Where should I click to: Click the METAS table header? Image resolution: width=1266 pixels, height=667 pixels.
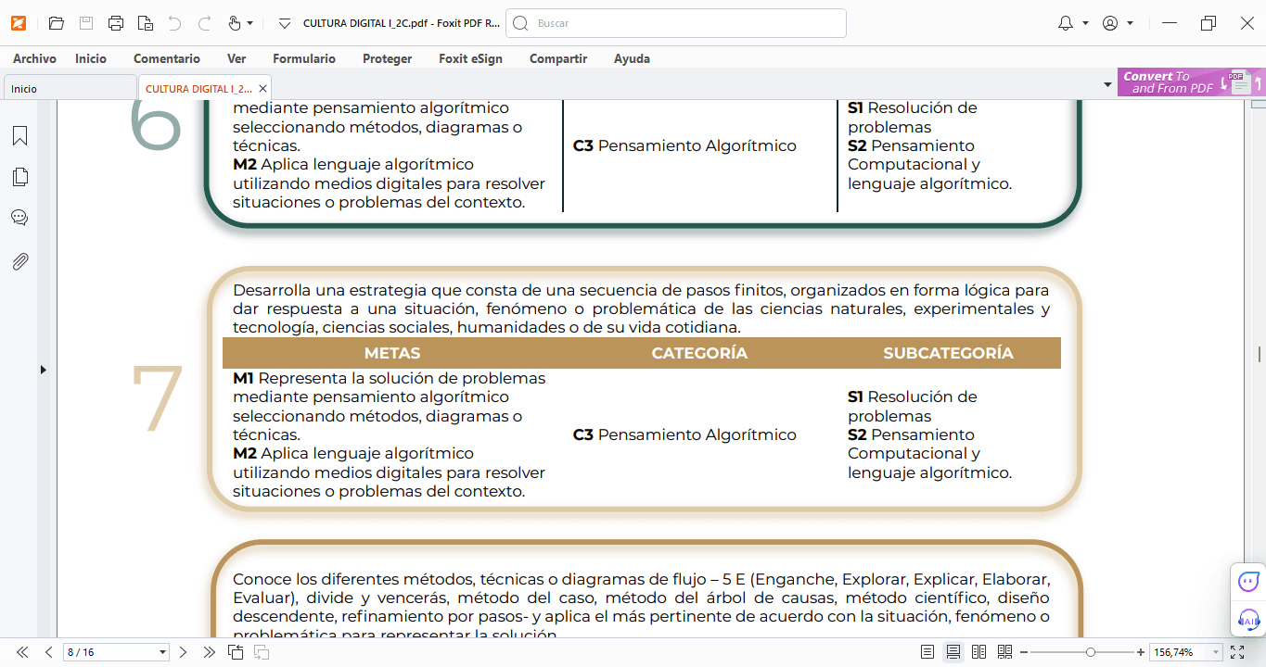392,353
